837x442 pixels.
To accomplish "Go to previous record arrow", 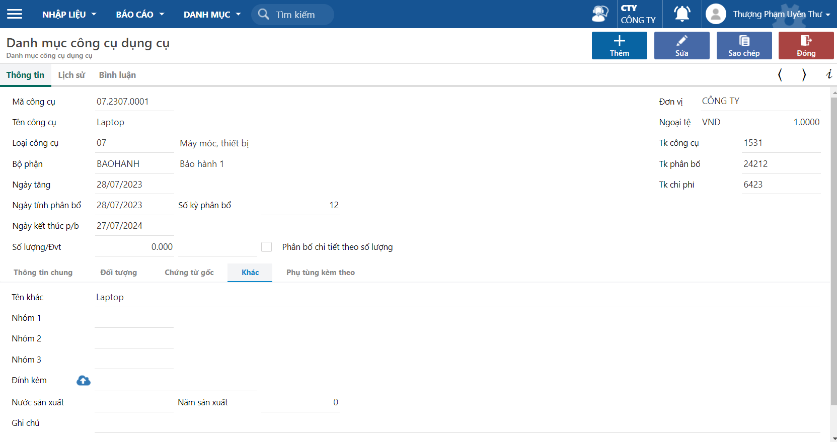I will point(780,75).
